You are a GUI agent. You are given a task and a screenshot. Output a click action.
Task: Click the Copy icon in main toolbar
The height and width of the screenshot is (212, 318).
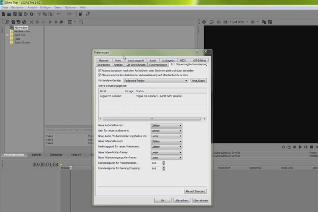(45, 14)
